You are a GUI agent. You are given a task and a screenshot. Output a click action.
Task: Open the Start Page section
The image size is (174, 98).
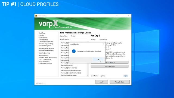(42, 33)
